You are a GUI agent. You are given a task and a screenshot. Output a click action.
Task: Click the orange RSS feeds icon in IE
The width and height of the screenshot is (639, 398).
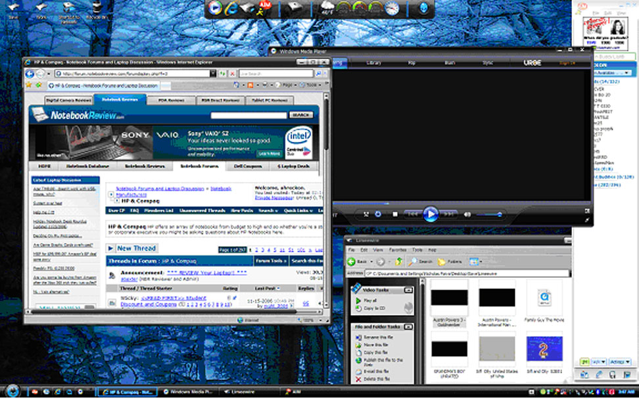[250, 85]
